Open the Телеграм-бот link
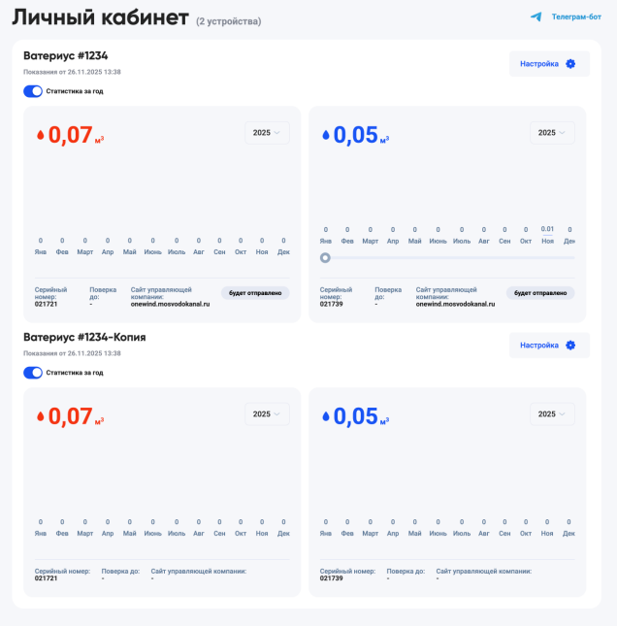This screenshot has height=626, width=617. (576, 16)
